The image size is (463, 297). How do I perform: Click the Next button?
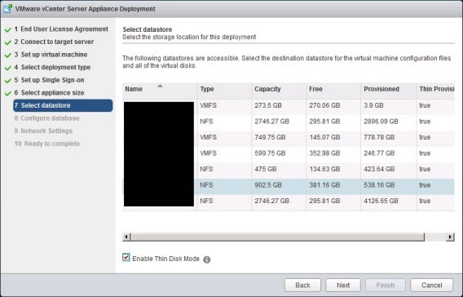coord(343,286)
